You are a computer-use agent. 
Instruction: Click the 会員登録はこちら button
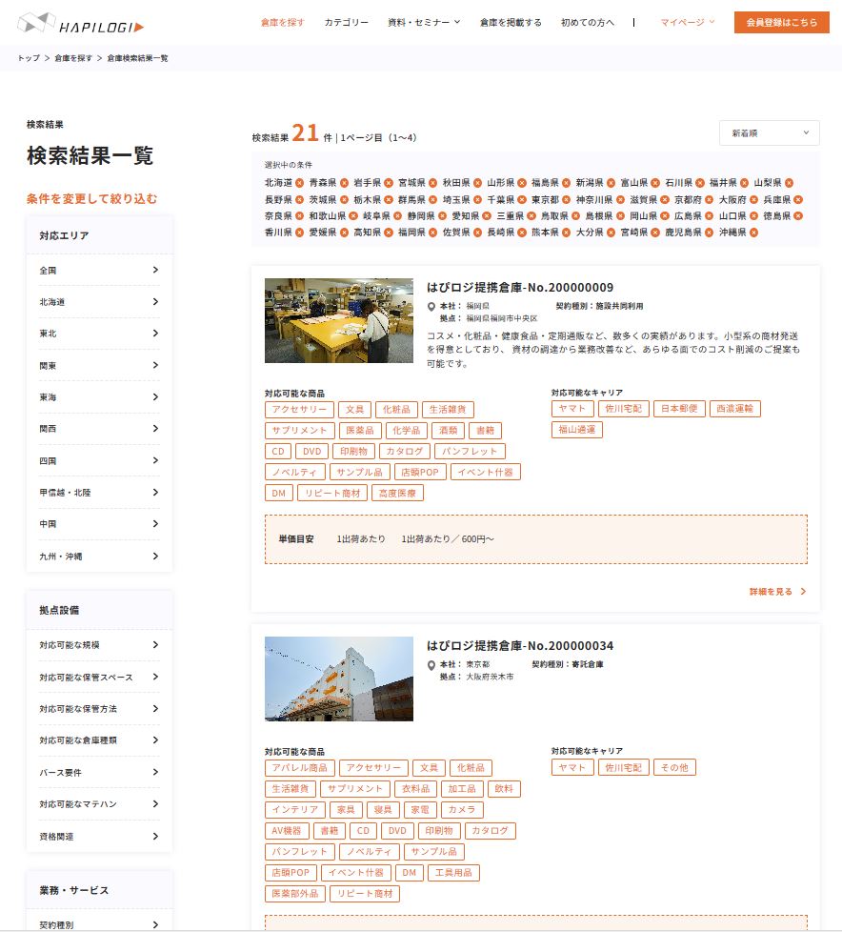781,23
